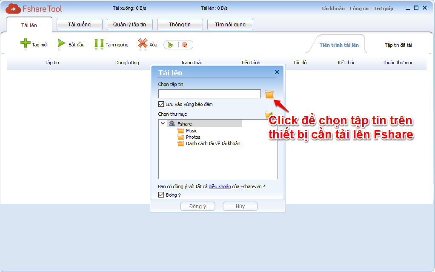Open the Công cụ menu
Image resolution: width=435 pixels, height=272 pixels.
359,9
